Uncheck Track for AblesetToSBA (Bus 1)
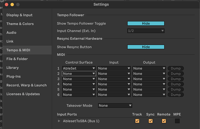200x129 pixels. coord(137,121)
